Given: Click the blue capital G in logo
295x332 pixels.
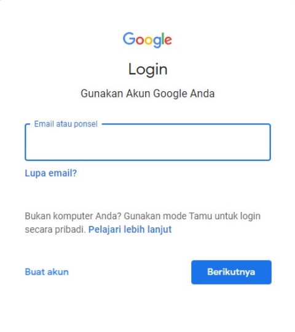Looking at the screenshot, I should [x=129, y=39].
